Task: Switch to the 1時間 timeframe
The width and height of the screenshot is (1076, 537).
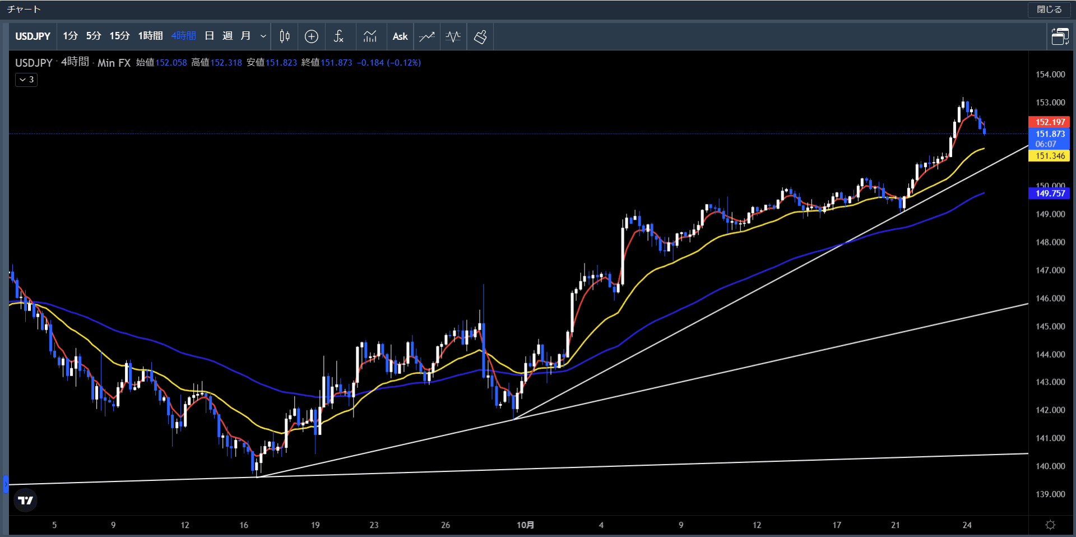Action: pyautogui.click(x=150, y=36)
